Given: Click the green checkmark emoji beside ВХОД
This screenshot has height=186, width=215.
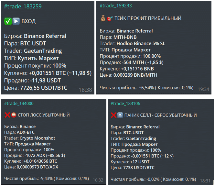Looking at the screenshot, I should click(x=8, y=21).
